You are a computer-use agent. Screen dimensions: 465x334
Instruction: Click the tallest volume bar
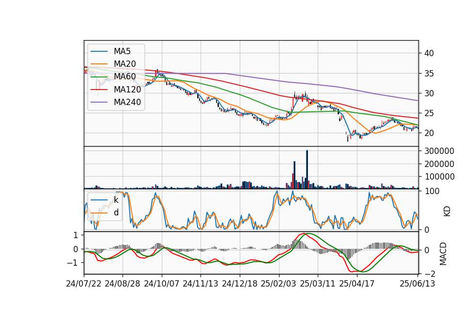point(307,169)
